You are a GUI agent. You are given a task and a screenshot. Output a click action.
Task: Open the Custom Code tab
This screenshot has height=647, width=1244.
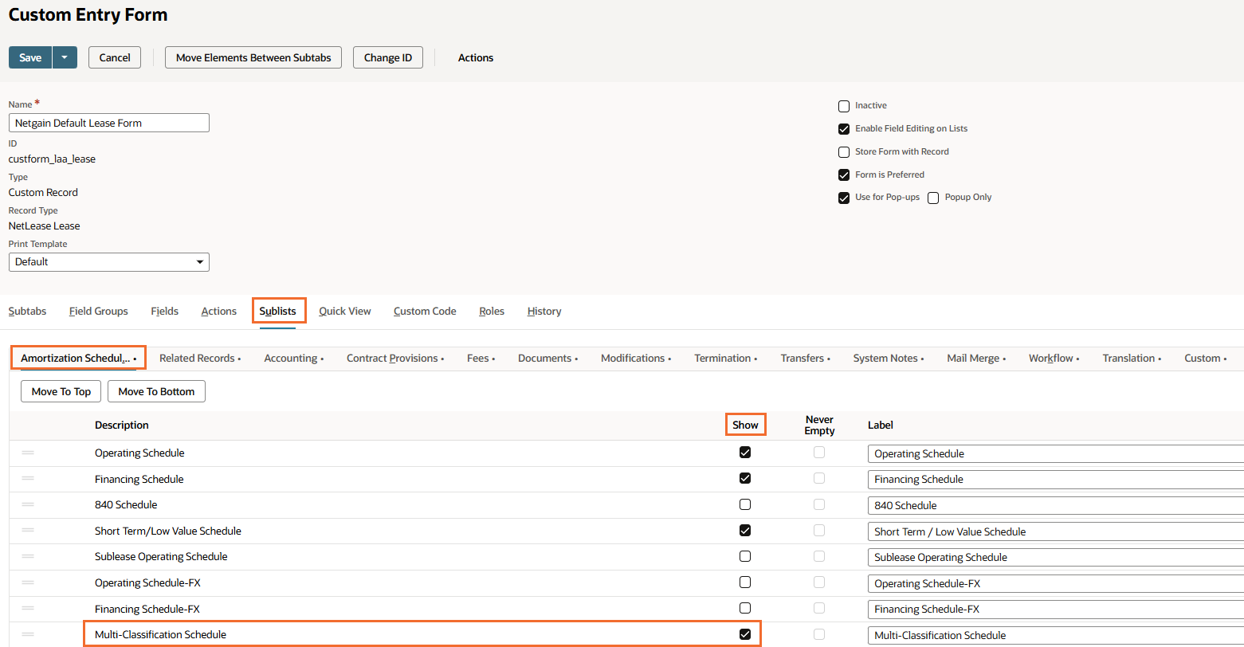click(425, 311)
